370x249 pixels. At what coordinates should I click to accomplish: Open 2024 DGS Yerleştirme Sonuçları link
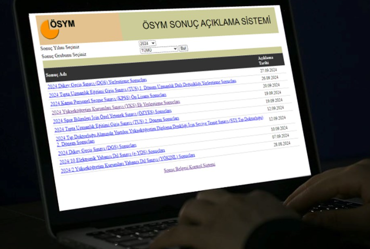coord(97,83)
